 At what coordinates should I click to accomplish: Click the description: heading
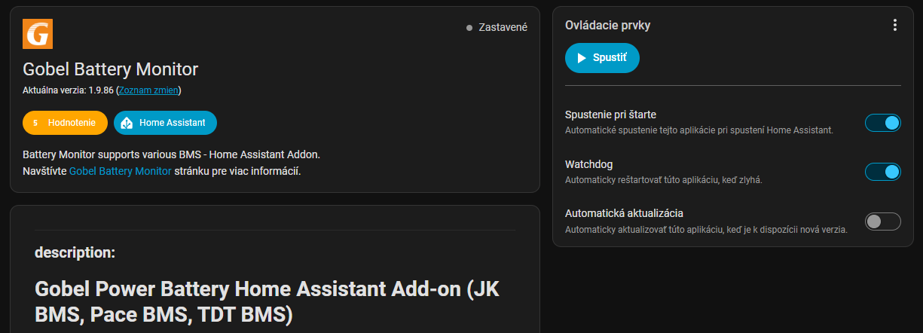coord(75,252)
